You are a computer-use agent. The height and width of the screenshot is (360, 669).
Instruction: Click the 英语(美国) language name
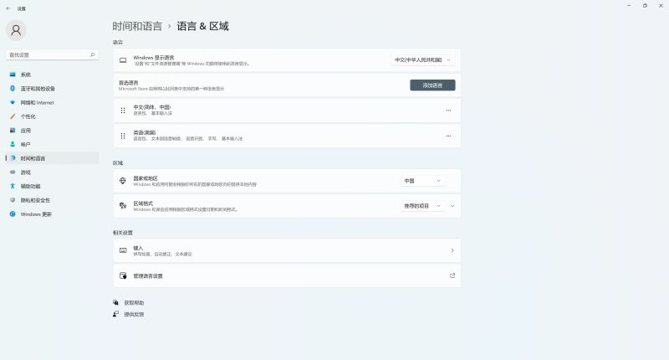point(144,133)
